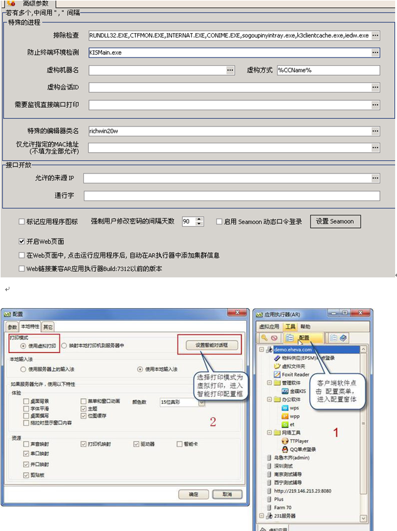Click the 设置 Seamoon button
Screen dimensions: 397x531
(x=335, y=222)
